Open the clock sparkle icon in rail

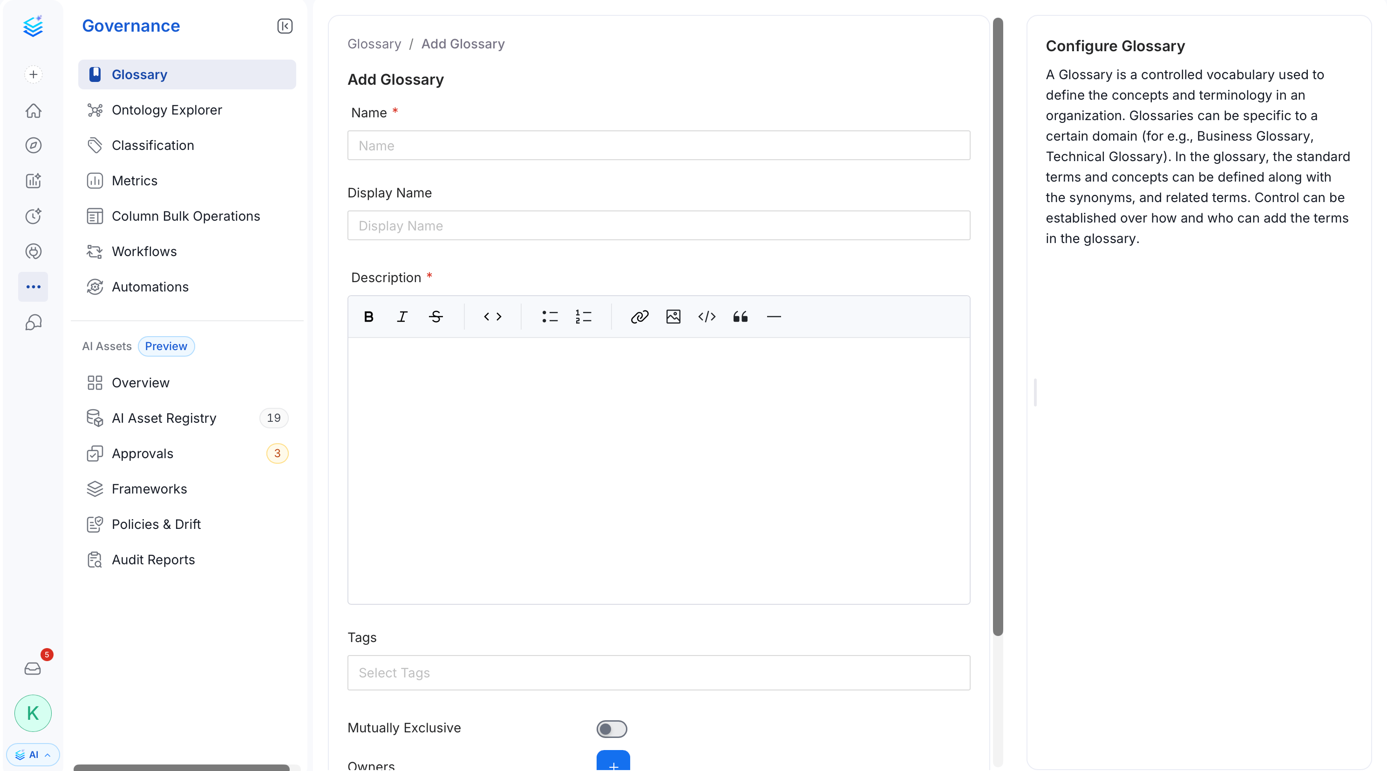[x=34, y=216]
